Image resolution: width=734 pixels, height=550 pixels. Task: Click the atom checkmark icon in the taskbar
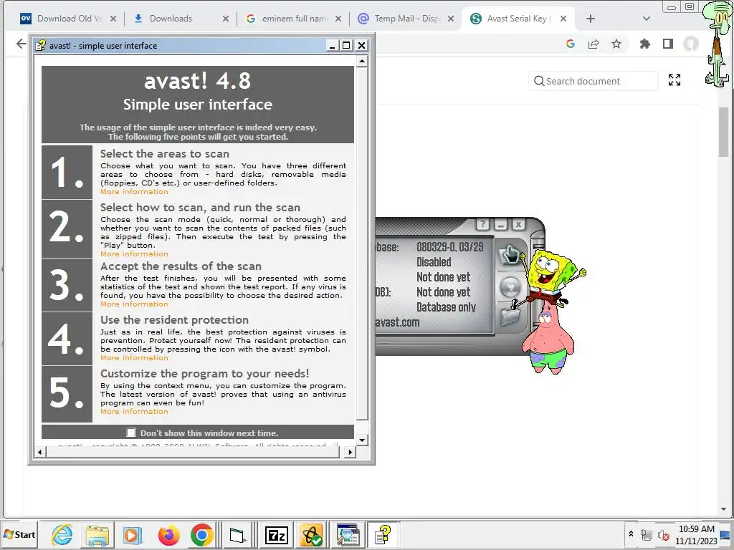coord(312,534)
